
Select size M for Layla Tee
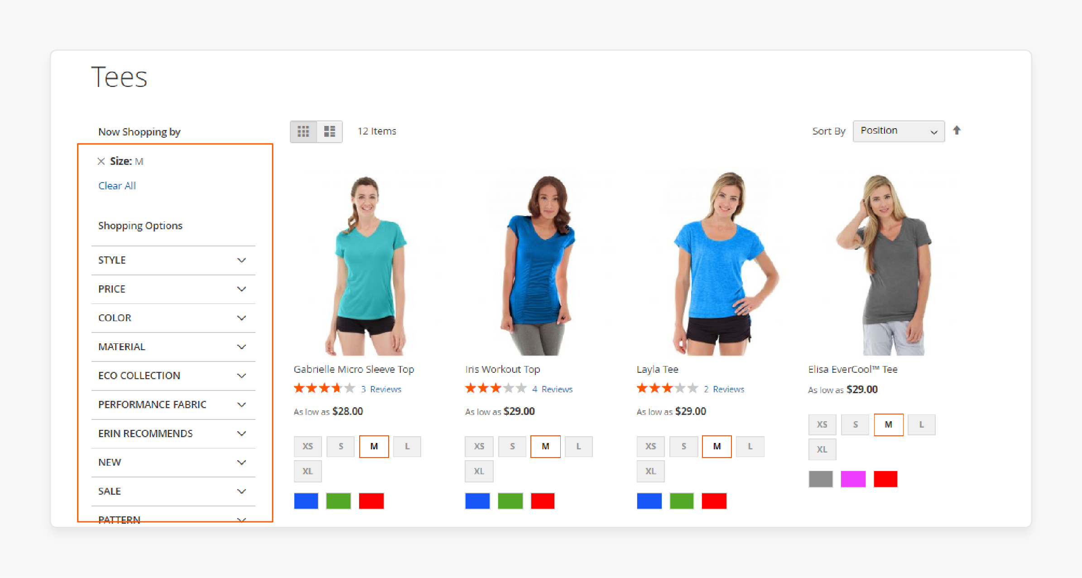[x=717, y=447]
